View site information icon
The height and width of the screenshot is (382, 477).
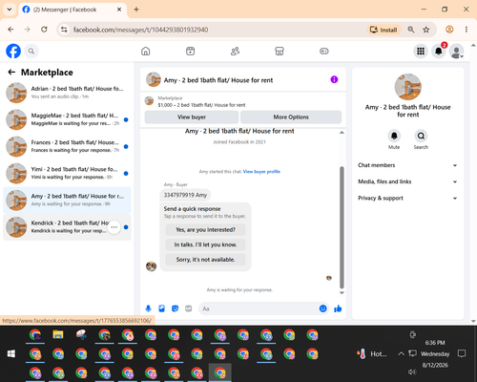tap(64, 30)
